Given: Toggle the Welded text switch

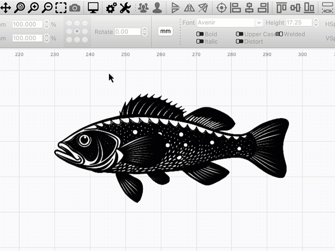Looking at the screenshot, I should [x=279, y=34].
